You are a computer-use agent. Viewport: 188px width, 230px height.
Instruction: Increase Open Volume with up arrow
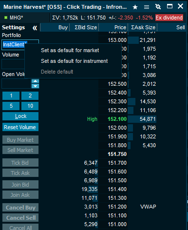35,81
